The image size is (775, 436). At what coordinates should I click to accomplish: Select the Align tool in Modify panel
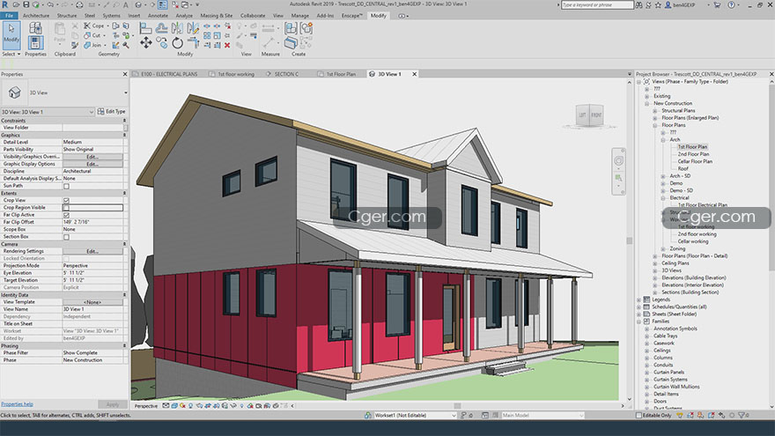146,28
